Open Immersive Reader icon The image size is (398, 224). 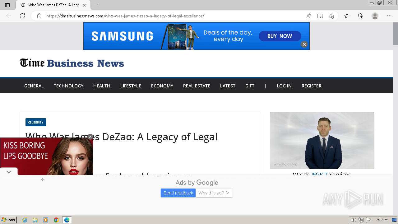click(x=320, y=16)
